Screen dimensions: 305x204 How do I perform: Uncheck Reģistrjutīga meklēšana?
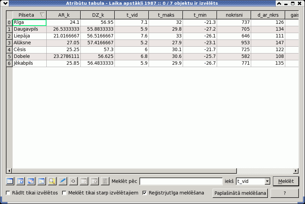(144, 193)
